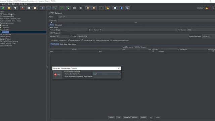Image resolution: width=215 pixels, height=121 pixels.
Task: Click the Up button
Action: coord(151,118)
